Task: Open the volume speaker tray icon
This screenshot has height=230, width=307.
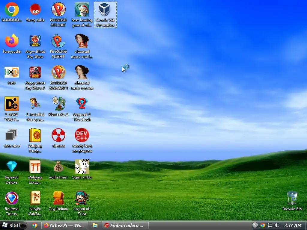Action: tap(277, 225)
